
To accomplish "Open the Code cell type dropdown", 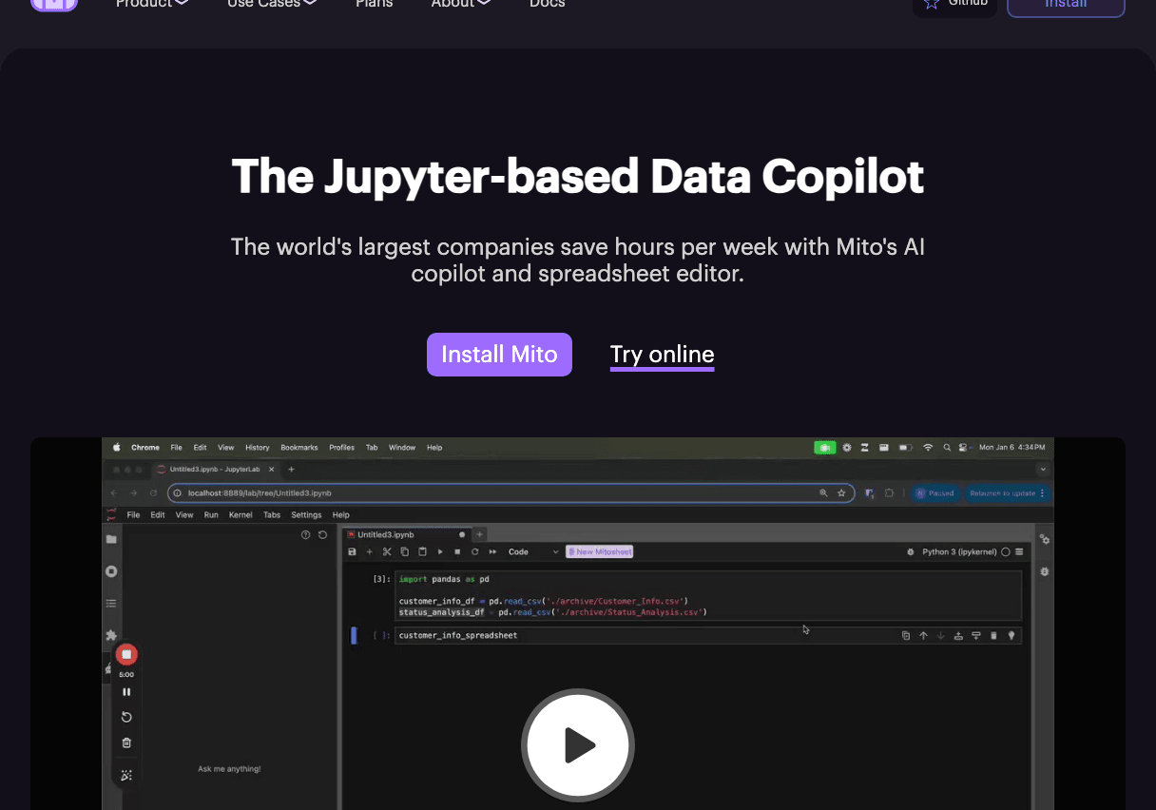I will (533, 551).
